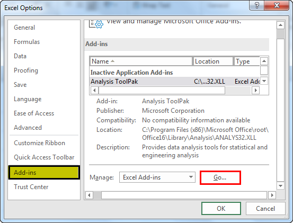
Task: Select Trust Center in sidebar
Action: click(31, 187)
